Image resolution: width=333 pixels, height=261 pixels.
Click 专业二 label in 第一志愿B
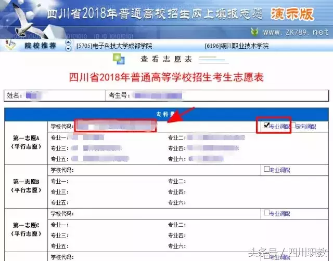pyautogui.click(x=177, y=181)
